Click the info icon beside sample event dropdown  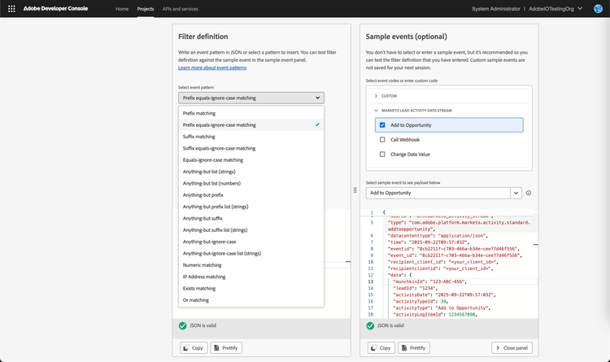click(x=529, y=193)
